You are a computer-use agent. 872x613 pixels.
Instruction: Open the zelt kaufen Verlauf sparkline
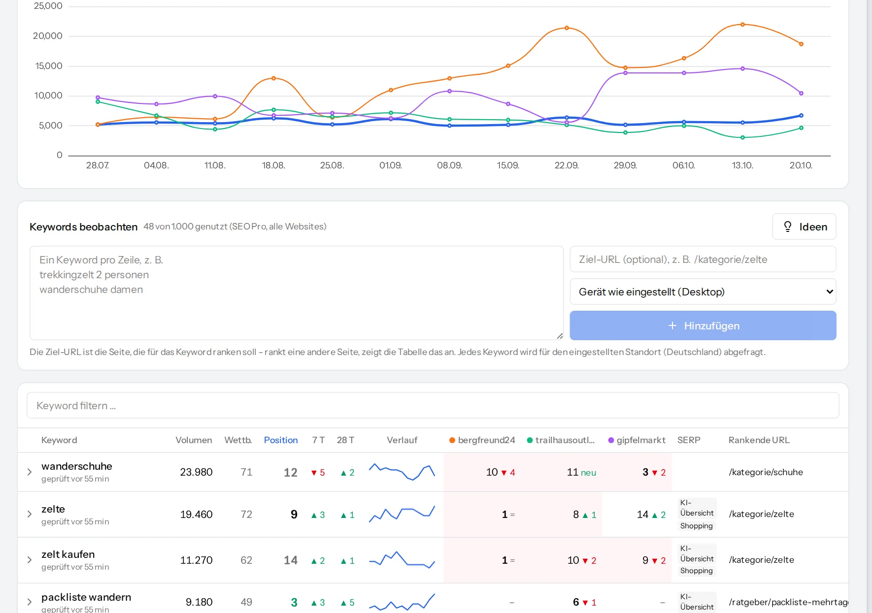pyautogui.click(x=402, y=560)
